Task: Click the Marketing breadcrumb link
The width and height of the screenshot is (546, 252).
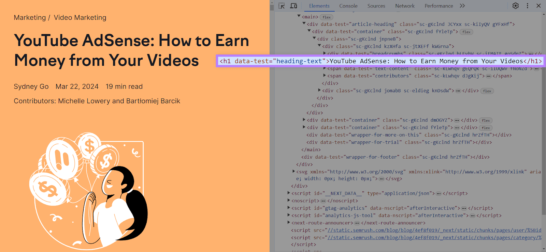Action: pos(30,17)
